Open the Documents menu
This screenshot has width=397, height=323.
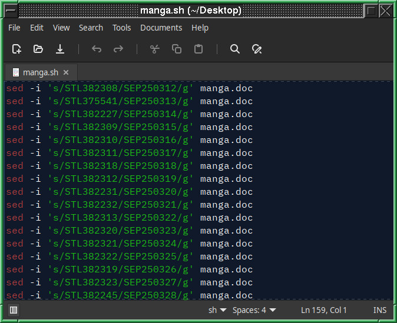click(161, 28)
